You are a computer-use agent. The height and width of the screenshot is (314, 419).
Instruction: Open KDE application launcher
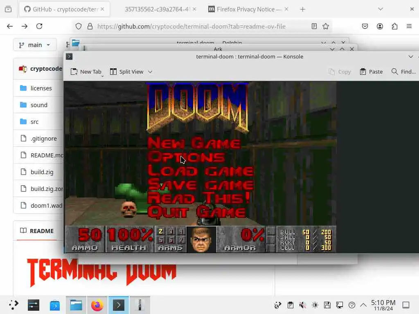click(x=13, y=305)
